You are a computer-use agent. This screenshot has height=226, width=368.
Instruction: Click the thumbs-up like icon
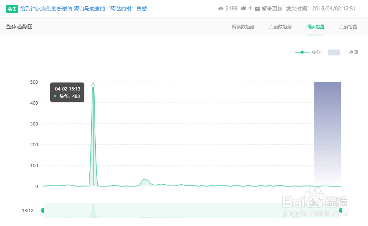click(243, 8)
